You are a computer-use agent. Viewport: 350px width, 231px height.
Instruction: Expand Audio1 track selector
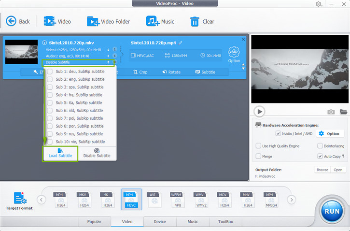point(108,56)
